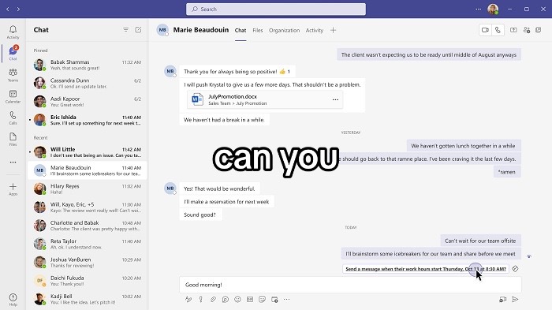Share screen with Marie
The width and height of the screenshot is (552, 310).
pyautogui.click(x=513, y=30)
